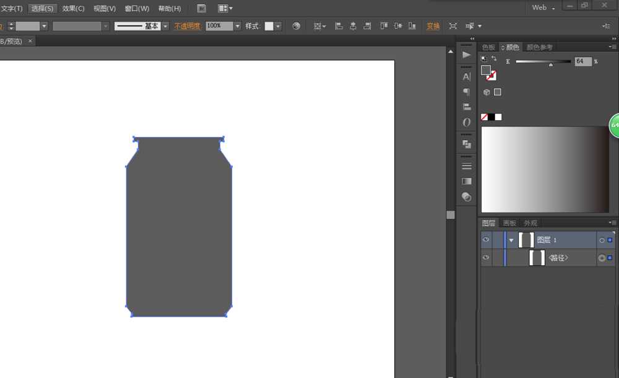619x378 pixels.
Task: Click the swap fill and stroke icon
Action: (x=494, y=58)
